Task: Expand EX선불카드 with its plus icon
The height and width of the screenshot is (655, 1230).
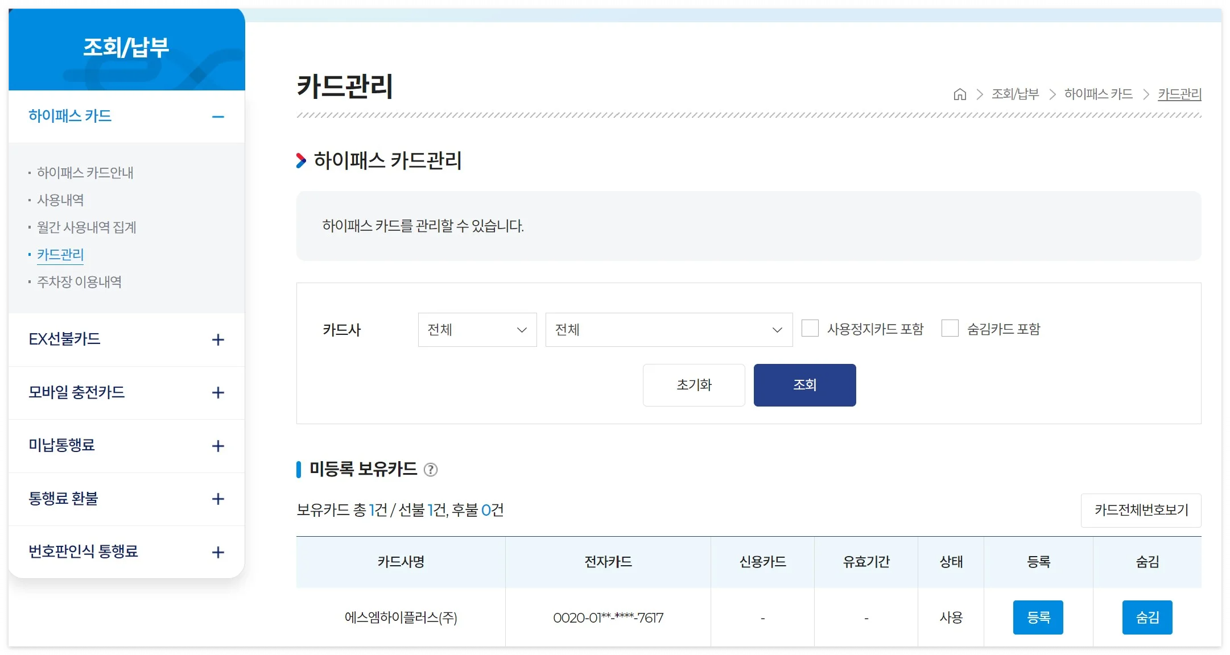Action: [218, 340]
